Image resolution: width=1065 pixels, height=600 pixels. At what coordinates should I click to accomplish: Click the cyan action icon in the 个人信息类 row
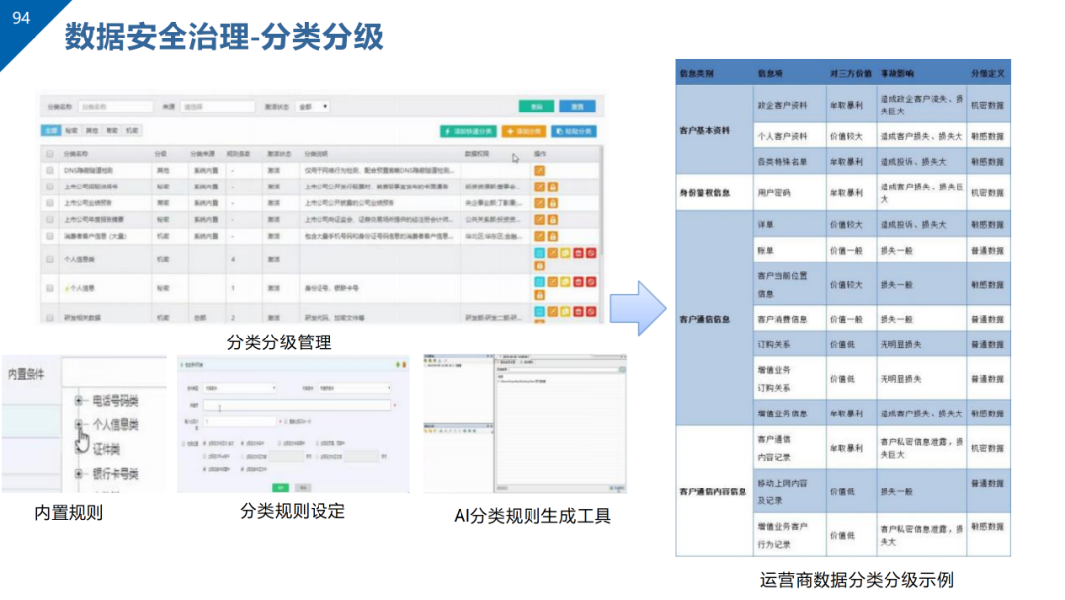(x=540, y=253)
